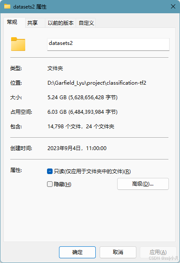Click the datasets2 folder name field

108,44
